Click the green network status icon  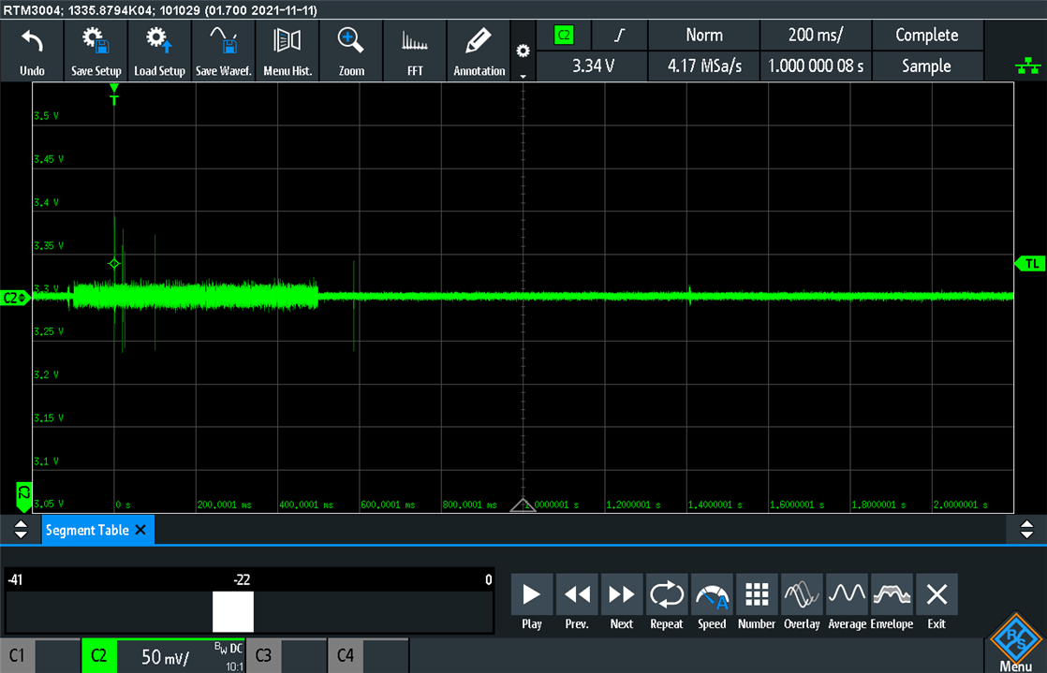click(x=1027, y=66)
